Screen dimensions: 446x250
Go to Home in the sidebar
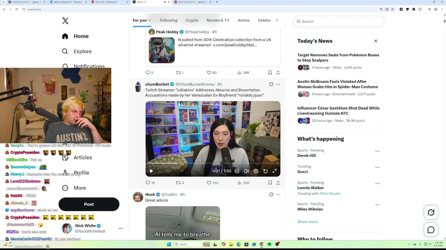(x=76, y=36)
